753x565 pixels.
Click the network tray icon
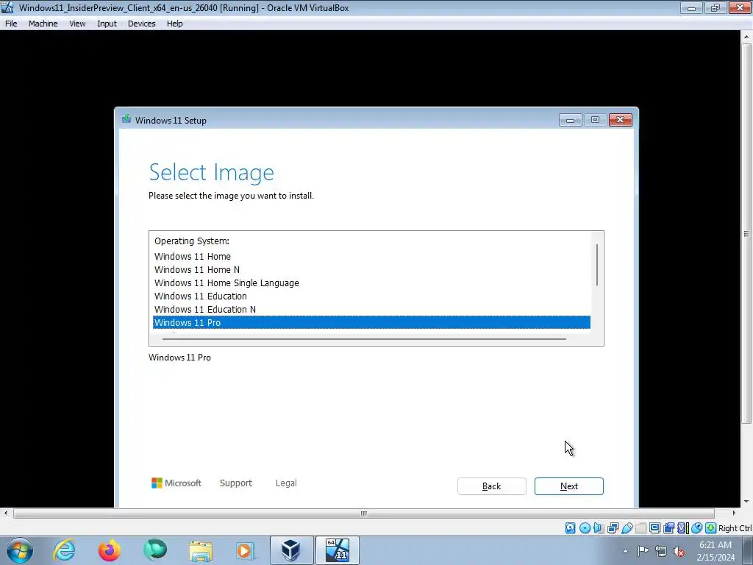661,551
